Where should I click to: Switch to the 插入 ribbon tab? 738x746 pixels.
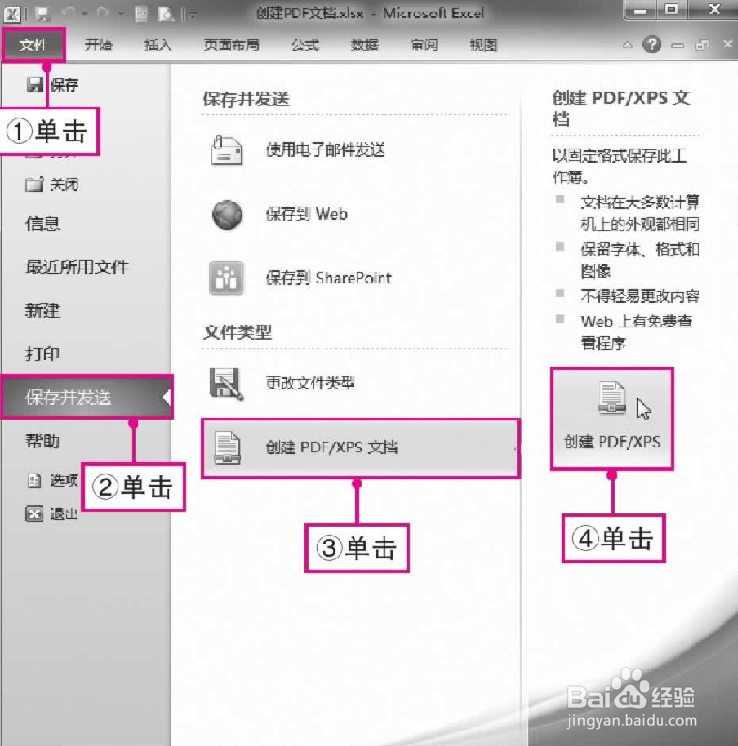click(x=158, y=46)
